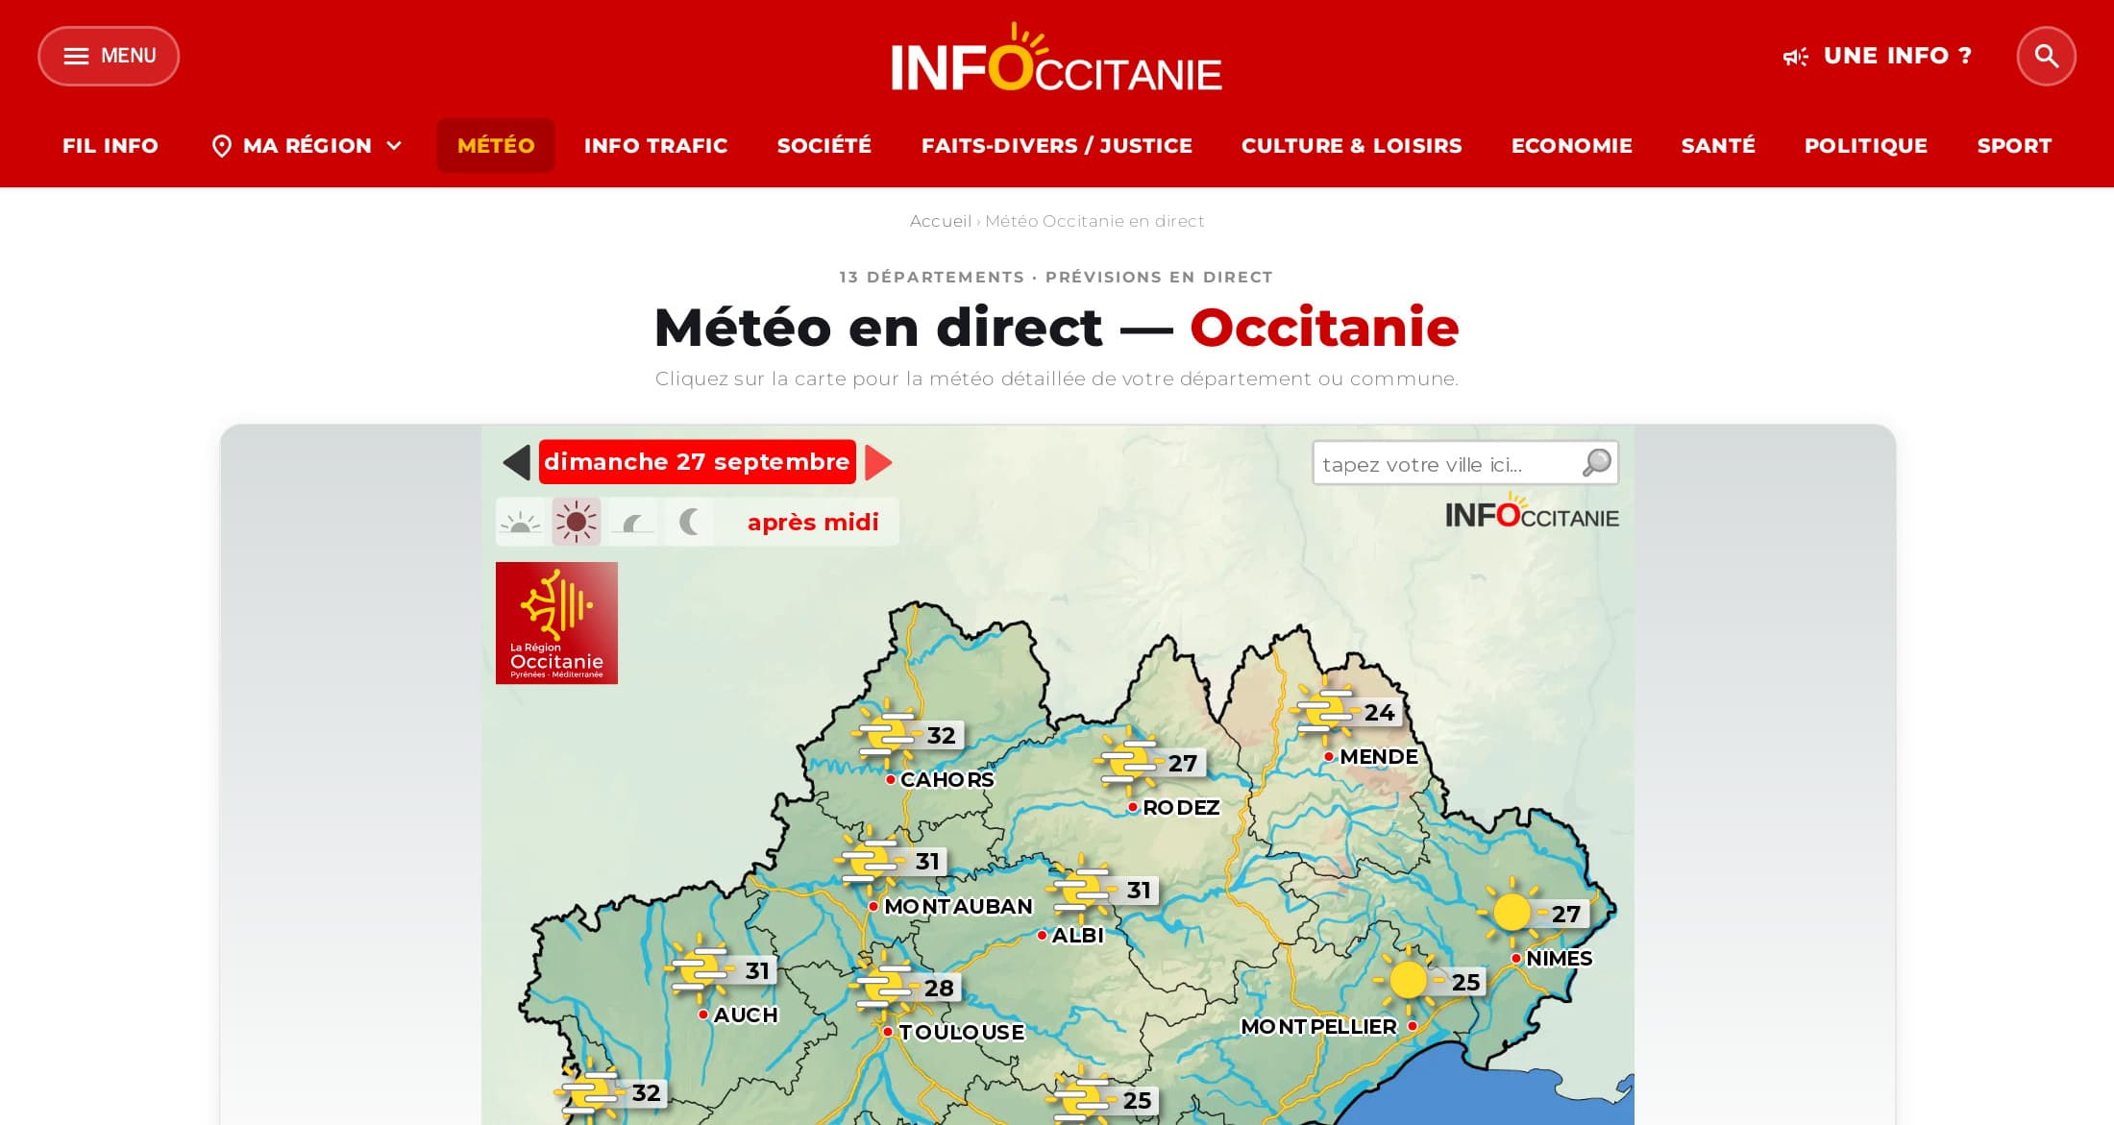Select the Météo nav item
The image size is (2114, 1125).
pyautogui.click(x=496, y=146)
